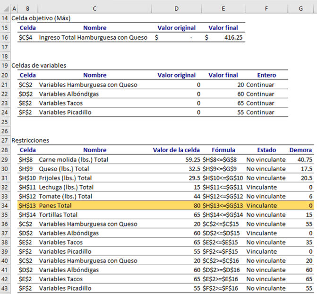Click 'Variables Hamburguesa con Queso' in row 40
317x294 pixels.
[x=88, y=260]
